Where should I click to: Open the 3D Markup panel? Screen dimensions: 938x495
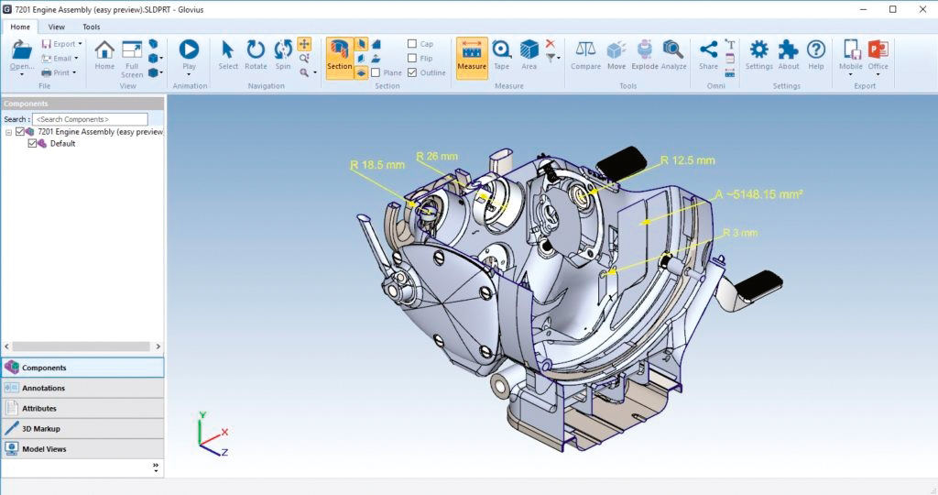40,429
